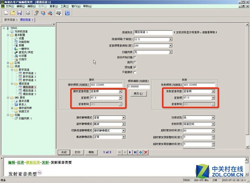Open the 文件(F) menu
Image resolution: width=250 pixels, height=183 pixels.
pyautogui.click(x=10, y=6)
